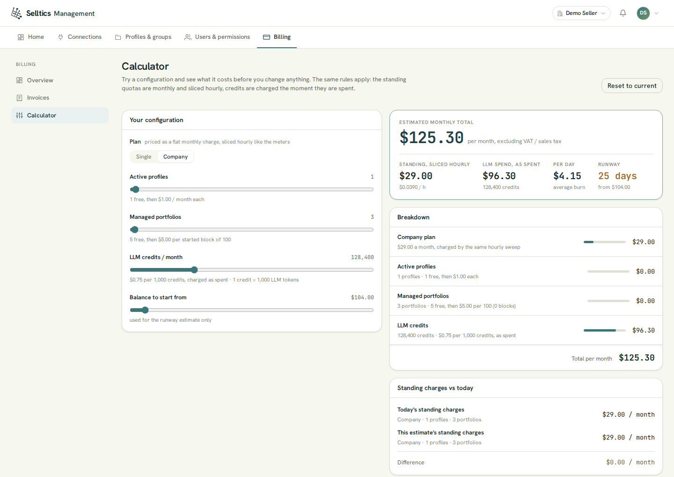This screenshot has height=477, width=674.
Task: Click the Users & permissions people icon
Action: [x=188, y=37]
